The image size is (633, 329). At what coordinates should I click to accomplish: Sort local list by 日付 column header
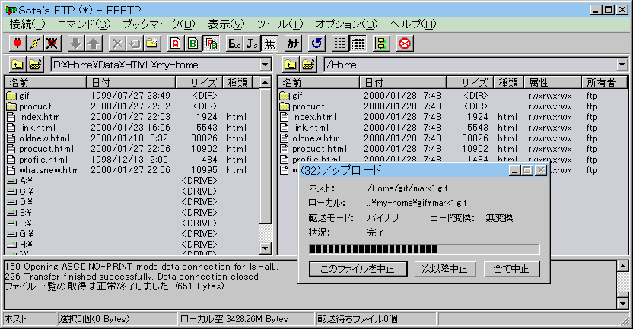pyautogui.click(x=131, y=83)
